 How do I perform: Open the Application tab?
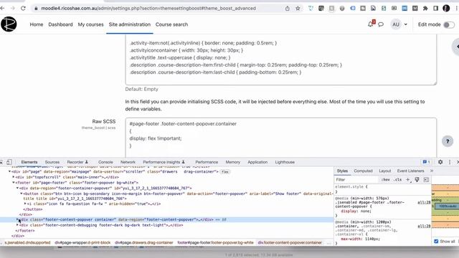(257, 162)
